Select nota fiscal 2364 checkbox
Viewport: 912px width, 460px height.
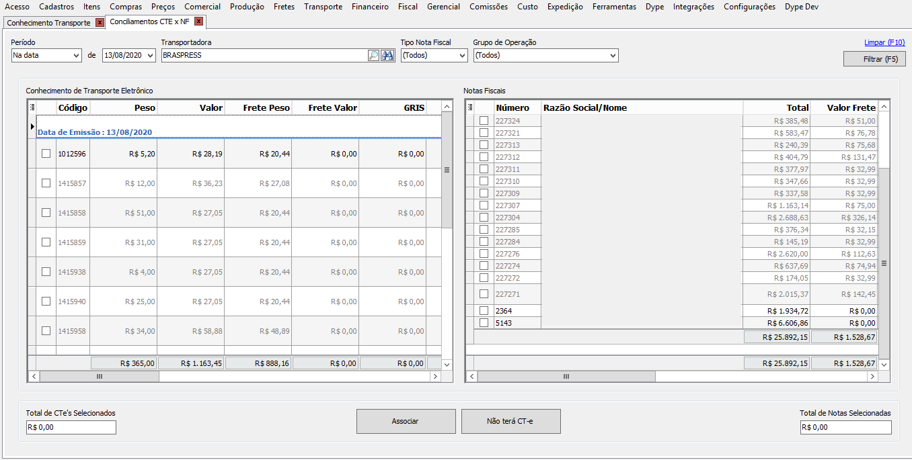(484, 310)
